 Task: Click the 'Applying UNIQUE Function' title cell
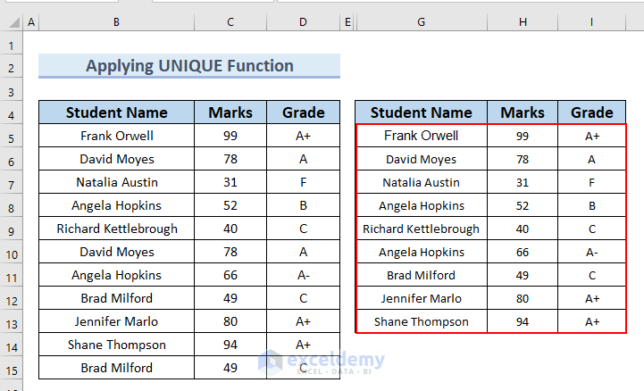189,66
